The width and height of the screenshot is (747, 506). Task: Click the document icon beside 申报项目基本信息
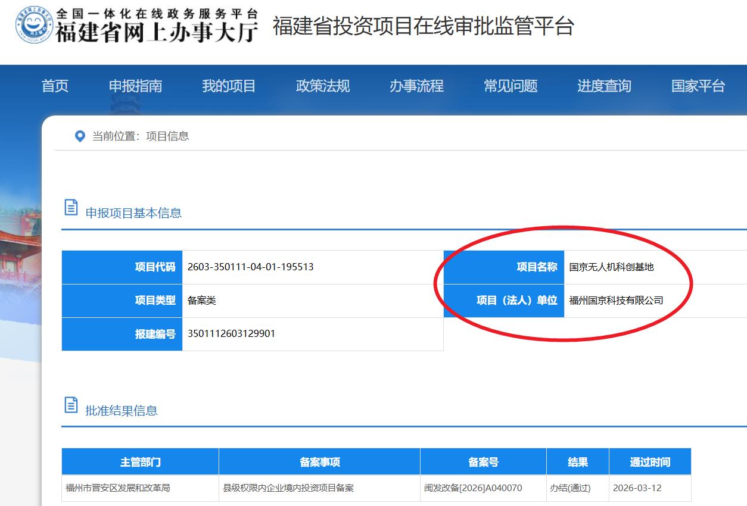(x=71, y=208)
